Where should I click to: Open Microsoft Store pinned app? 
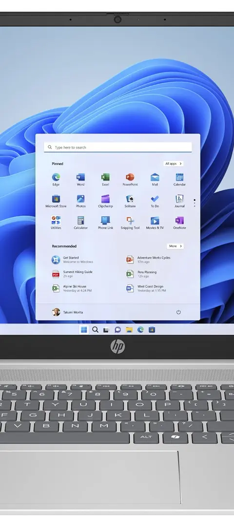point(56,201)
